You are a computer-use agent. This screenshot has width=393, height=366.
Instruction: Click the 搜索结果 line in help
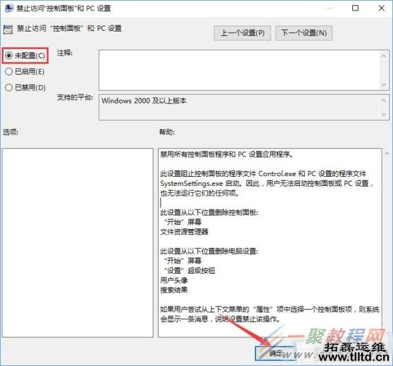(174, 290)
